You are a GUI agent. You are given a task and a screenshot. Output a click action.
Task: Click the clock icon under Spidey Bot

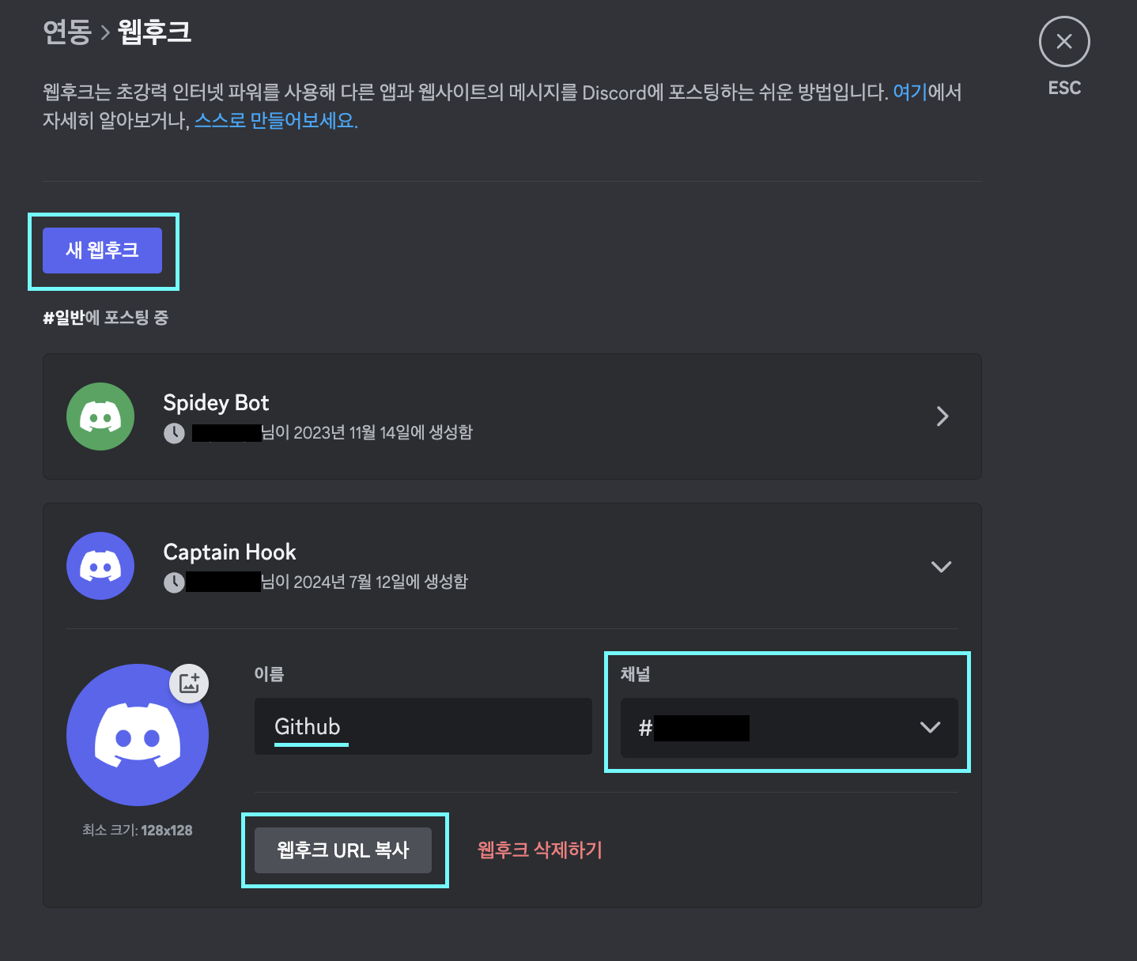(174, 433)
